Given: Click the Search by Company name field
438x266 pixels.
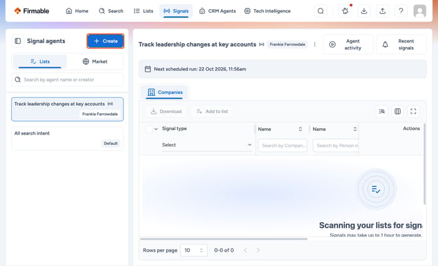Looking at the screenshot, I should 282,146.
